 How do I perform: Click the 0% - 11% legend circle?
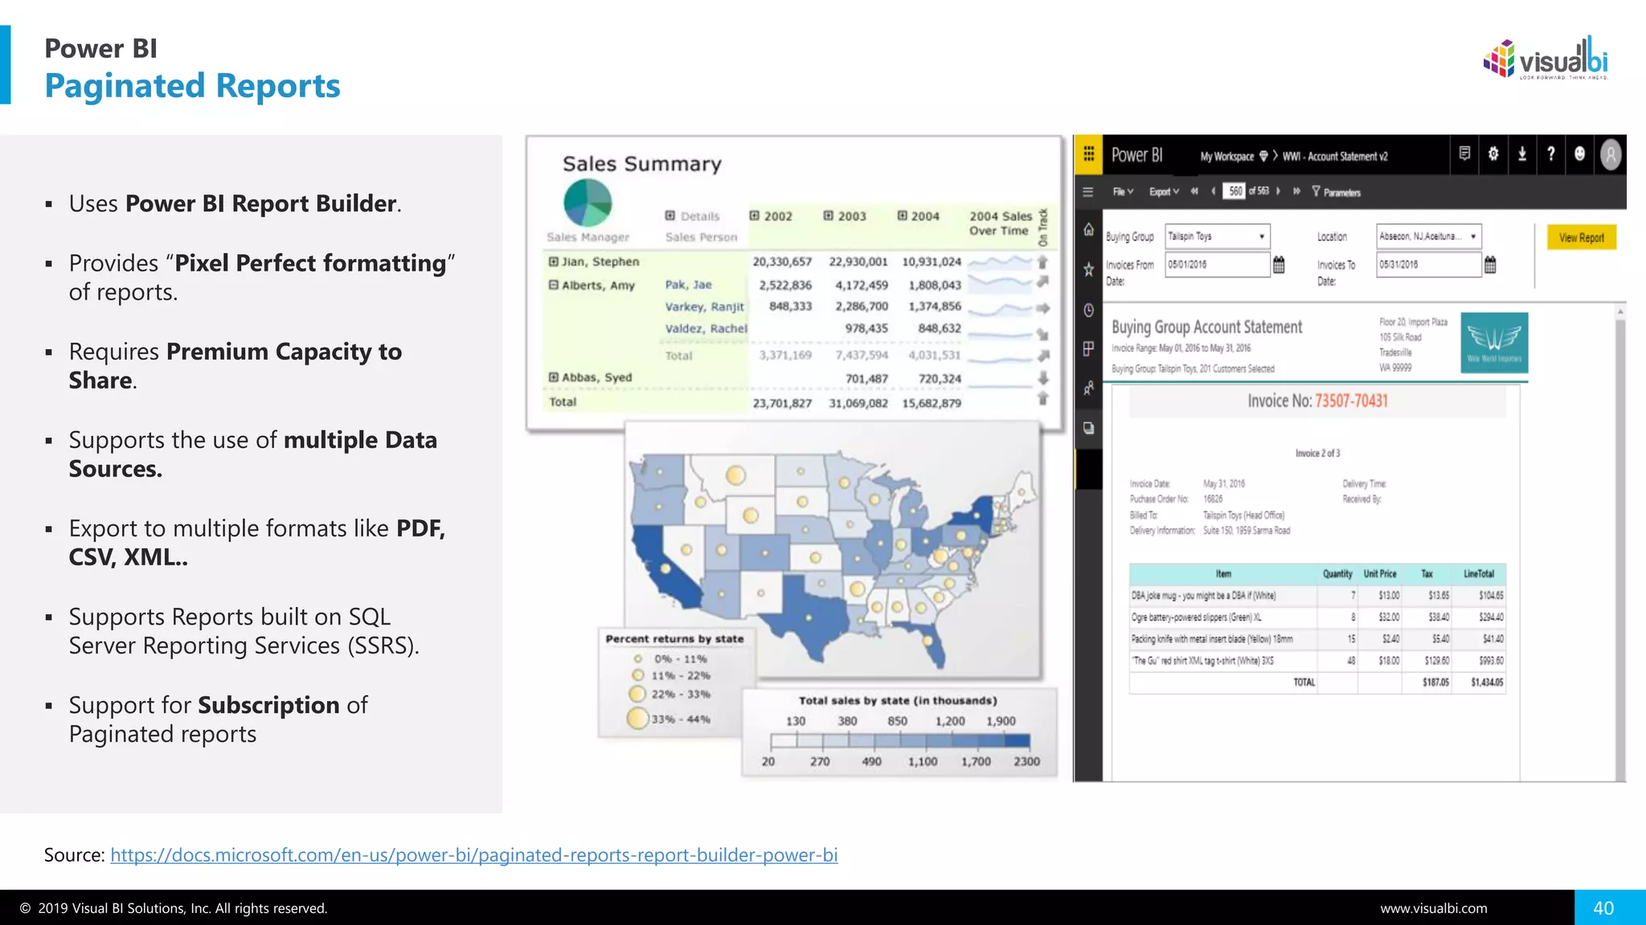pyautogui.click(x=637, y=658)
